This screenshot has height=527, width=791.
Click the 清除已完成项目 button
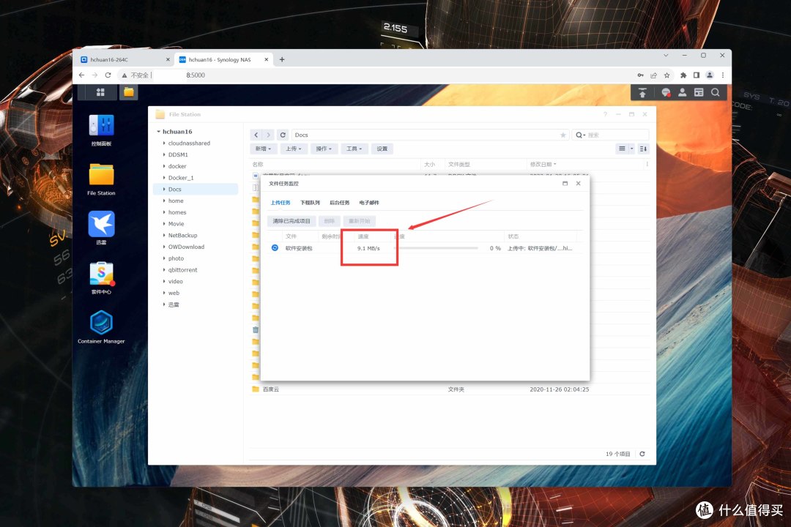[291, 221]
